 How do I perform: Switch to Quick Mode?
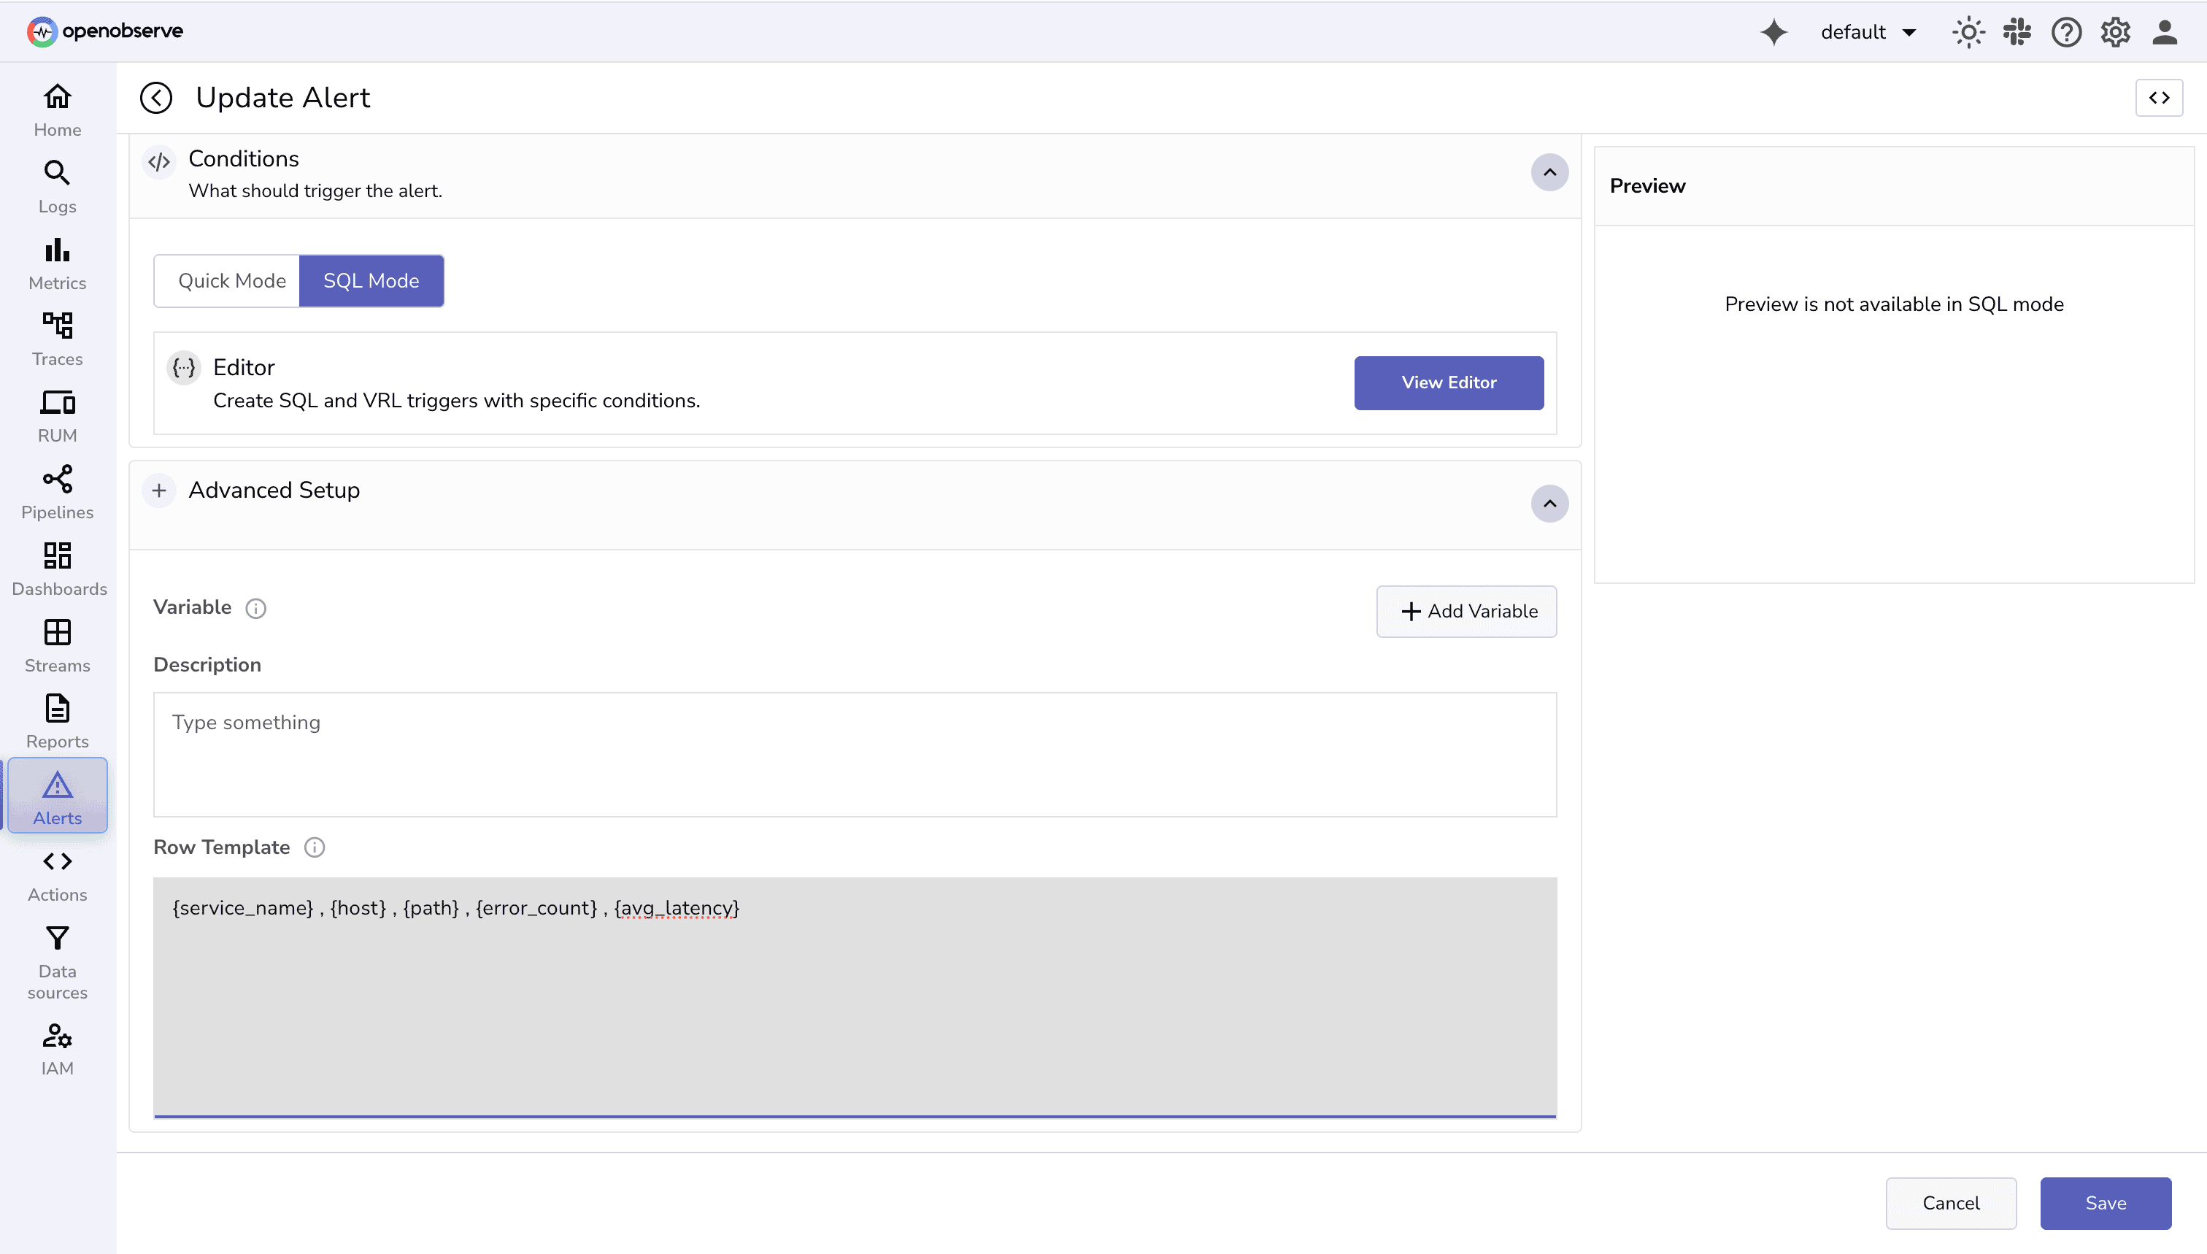click(x=231, y=281)
